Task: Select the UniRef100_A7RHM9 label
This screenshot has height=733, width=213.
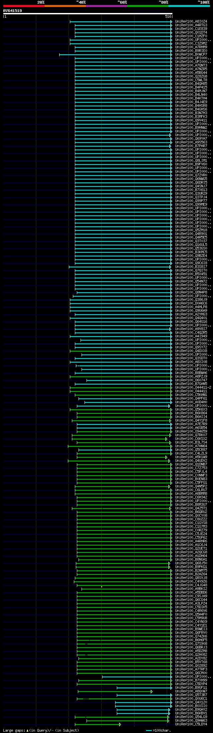Action: tap(191, 47)
